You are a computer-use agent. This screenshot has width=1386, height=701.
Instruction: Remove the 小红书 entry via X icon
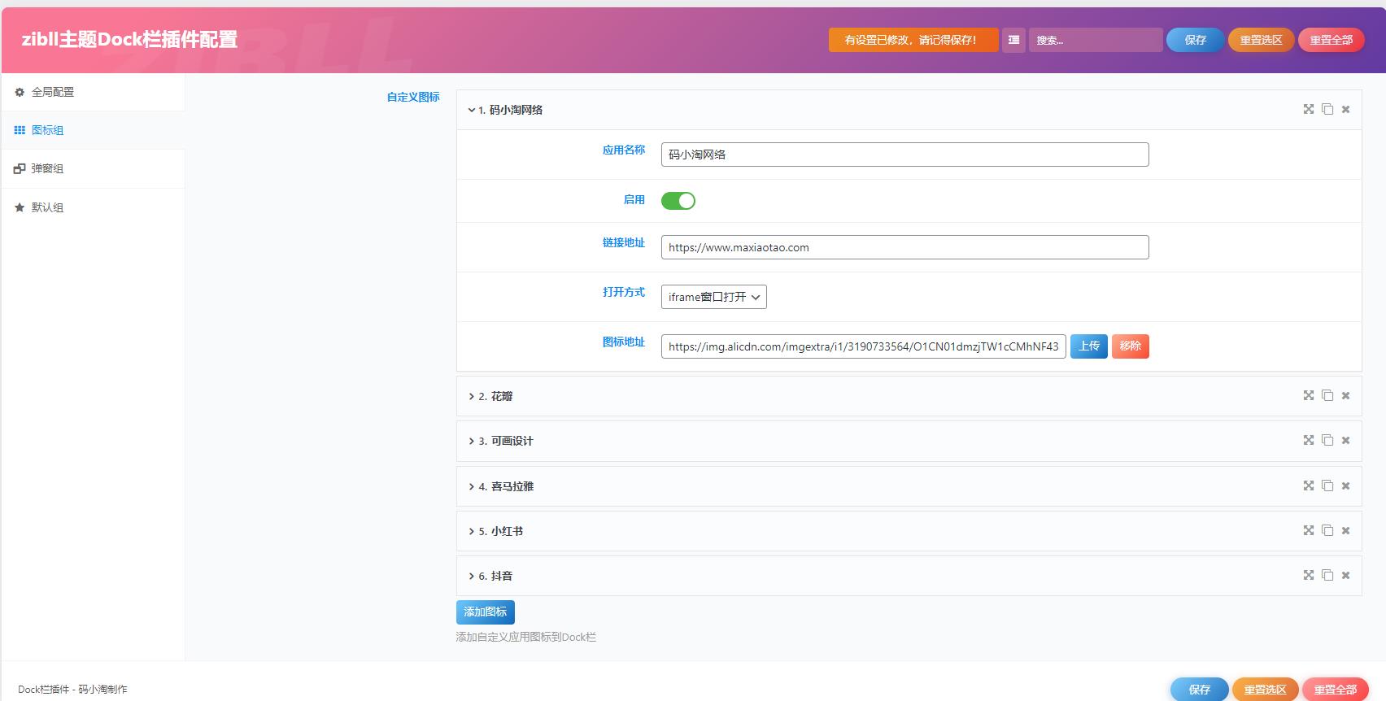point(1345,531)
